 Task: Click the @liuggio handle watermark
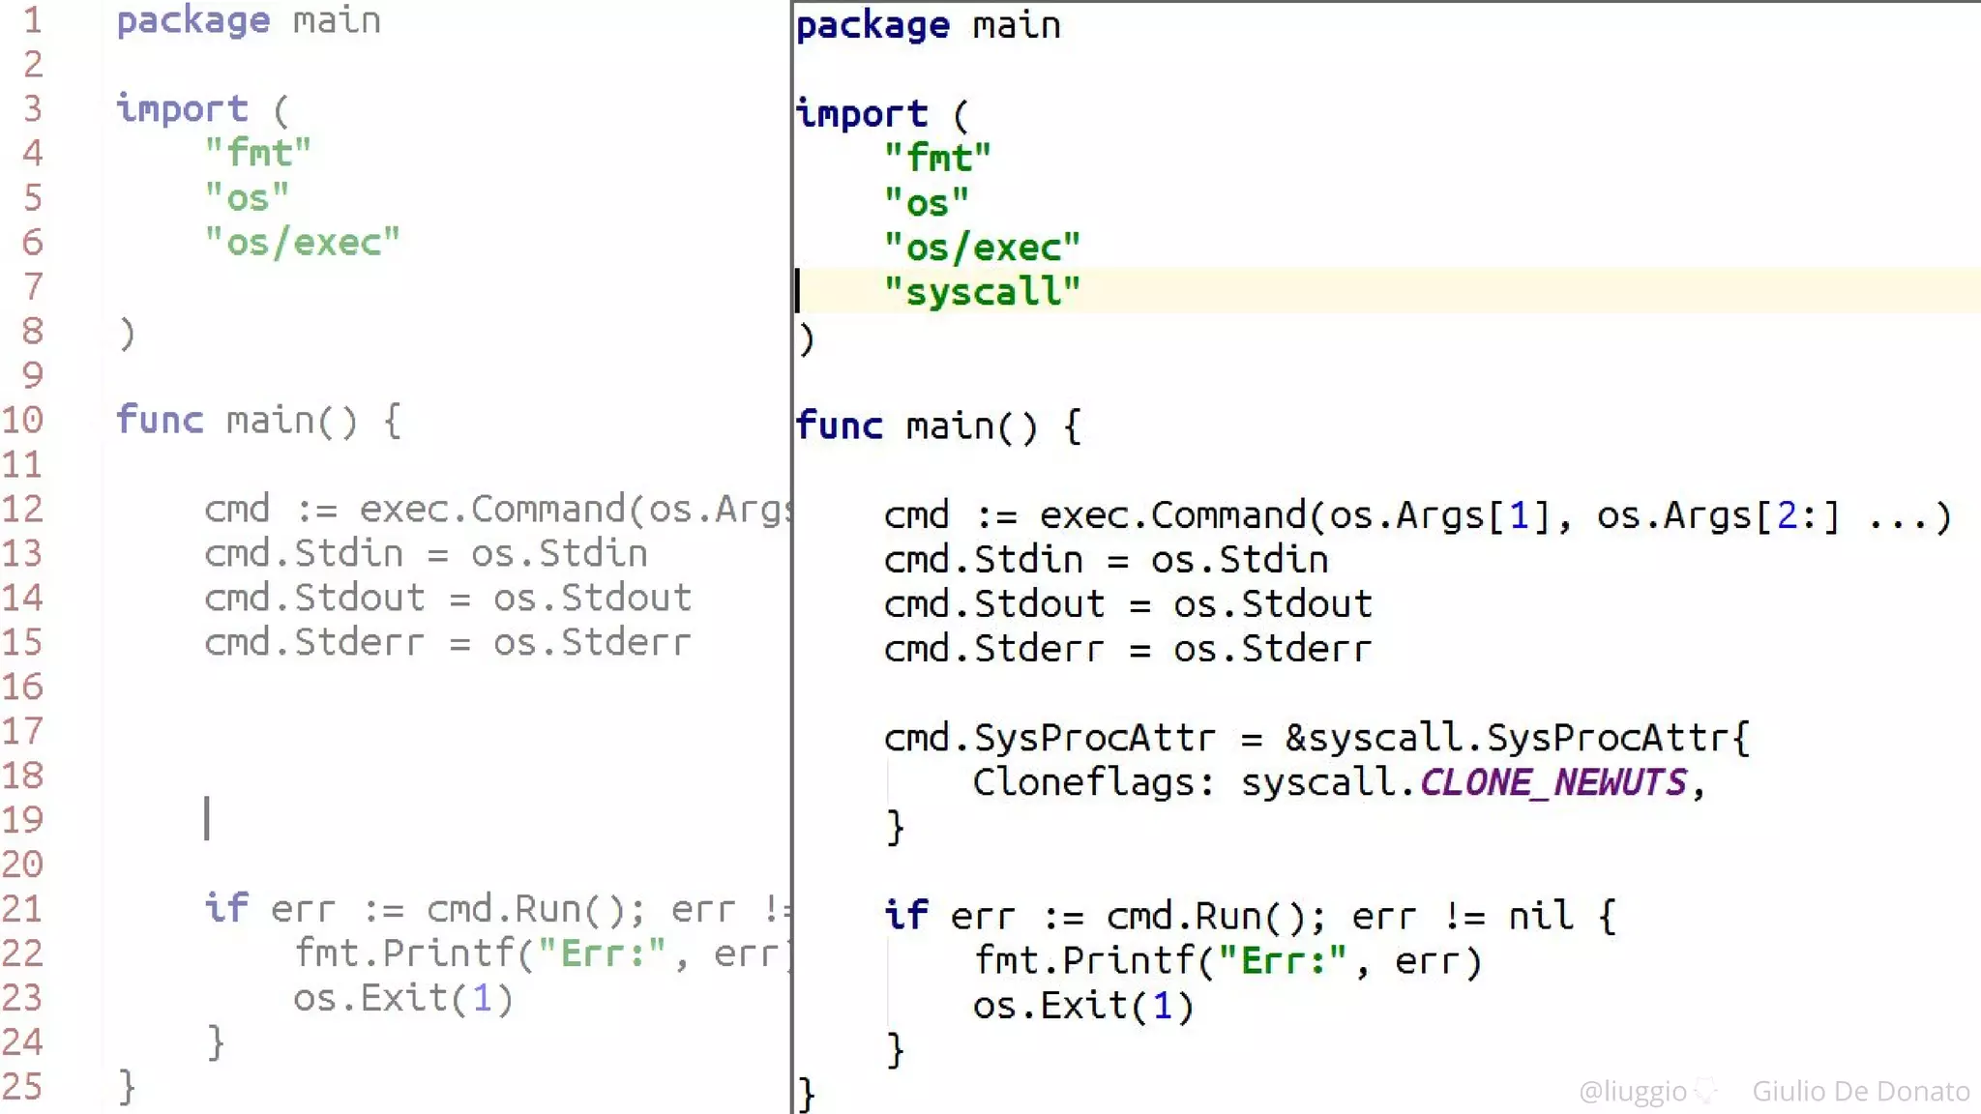(1632, 1092)
